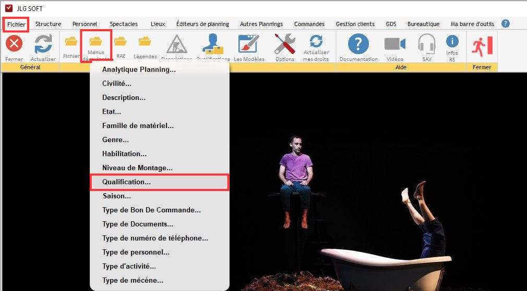Screen dimensions: 527x291
Task: Click the SAV headset icon
Action: click(427, 44)
